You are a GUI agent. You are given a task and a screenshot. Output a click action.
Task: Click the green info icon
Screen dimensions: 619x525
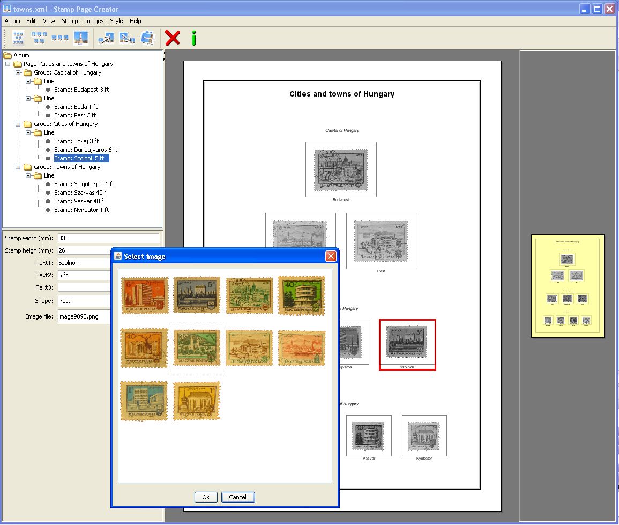194,38
